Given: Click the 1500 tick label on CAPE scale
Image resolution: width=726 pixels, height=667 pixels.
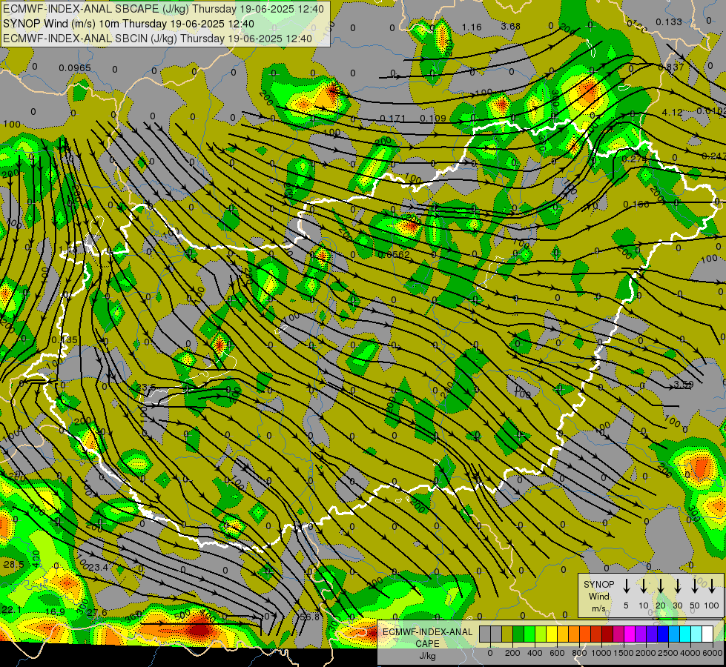Looking at the screenshot, I should [x=623, y=653].
